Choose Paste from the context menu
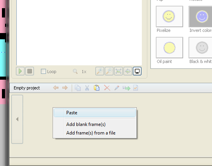Image resolution: width=212 pixels, height=166 pixels. pos(95,113)
